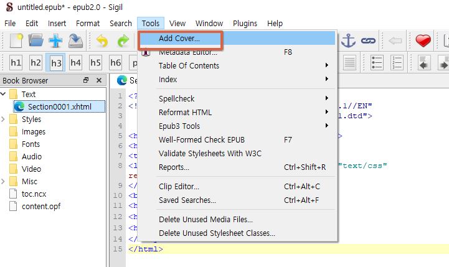Screen dimensions: 449x267
Task: Choose Add Cover... from Tools menu
Action: 237,38
